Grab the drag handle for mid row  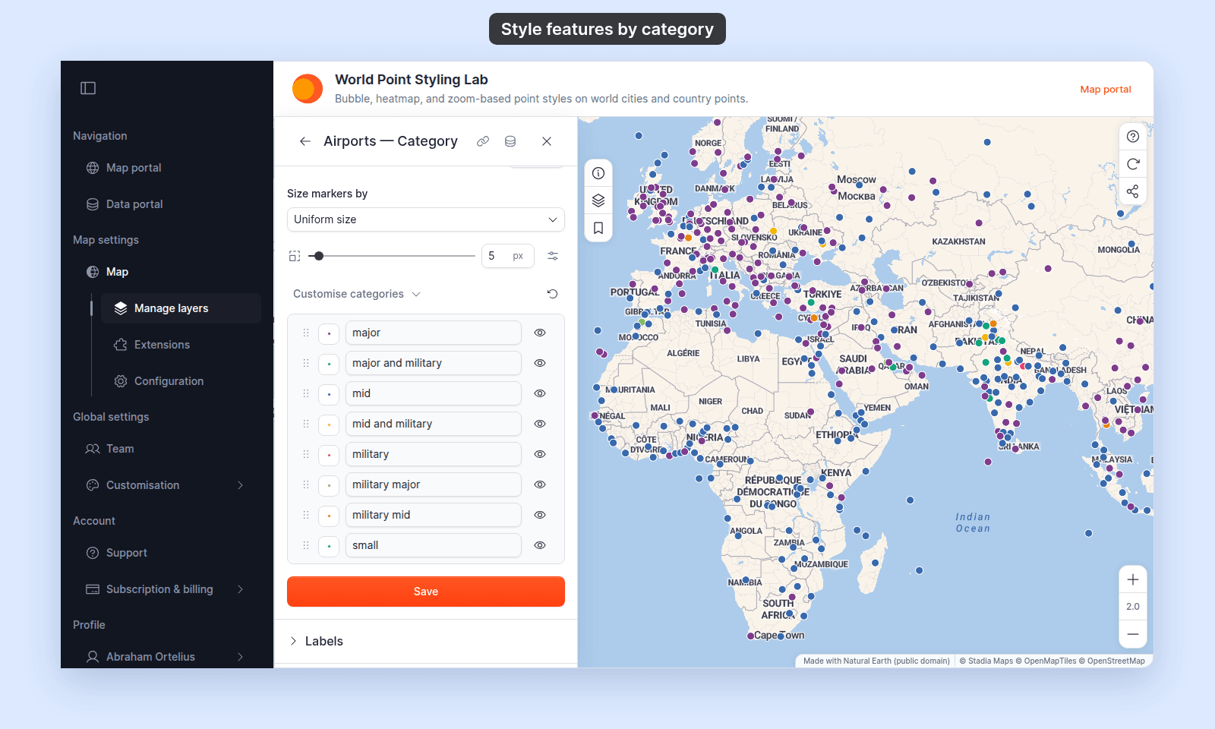click(306, 393)
